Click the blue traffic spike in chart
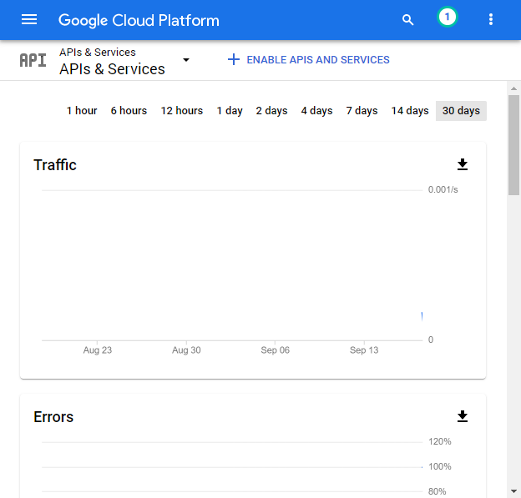The height and width of the screenshot is (498, 521). [422, 316]
